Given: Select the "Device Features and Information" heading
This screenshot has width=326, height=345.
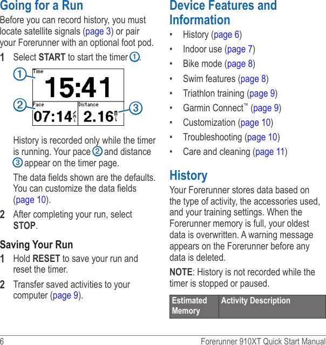Looking at the screenshot, I should coord(223,12).
